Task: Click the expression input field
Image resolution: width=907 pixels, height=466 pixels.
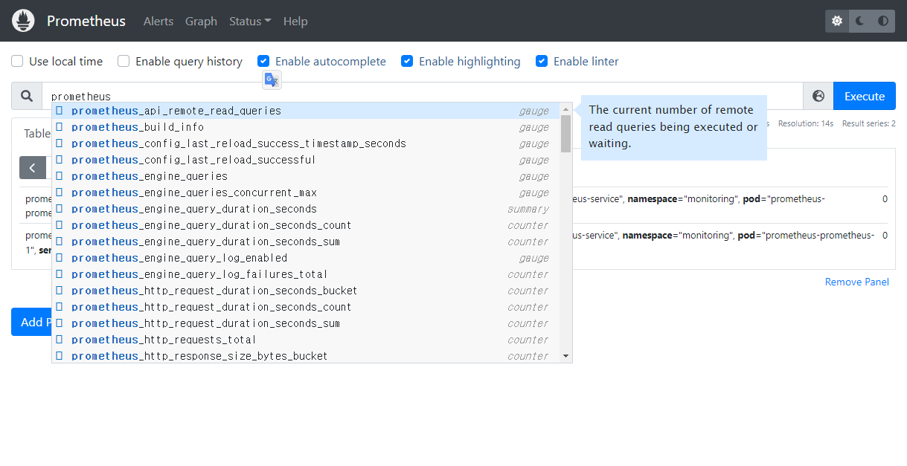Action: tap(423, 96)
